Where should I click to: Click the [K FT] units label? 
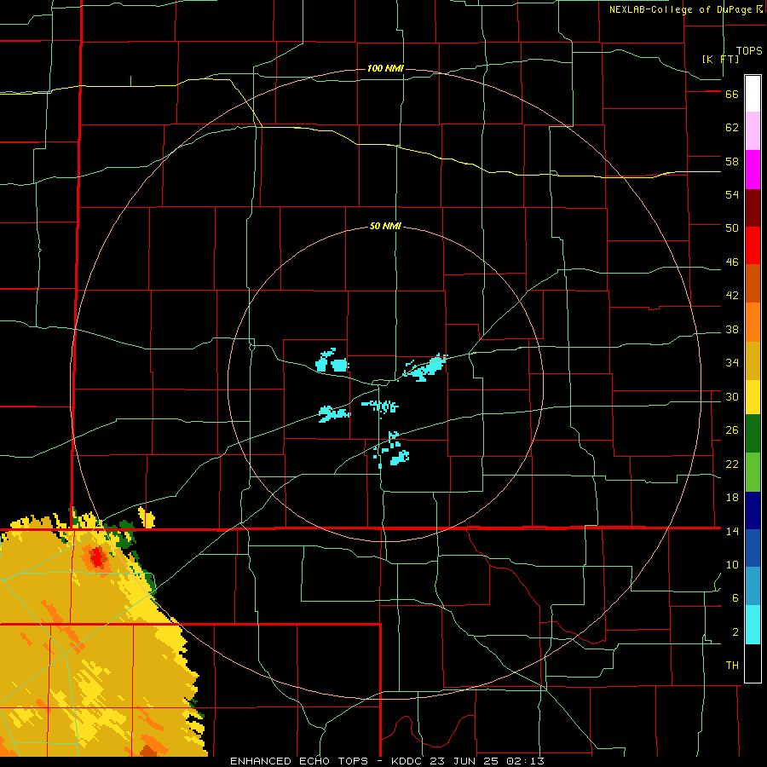[x=720, y=59]
